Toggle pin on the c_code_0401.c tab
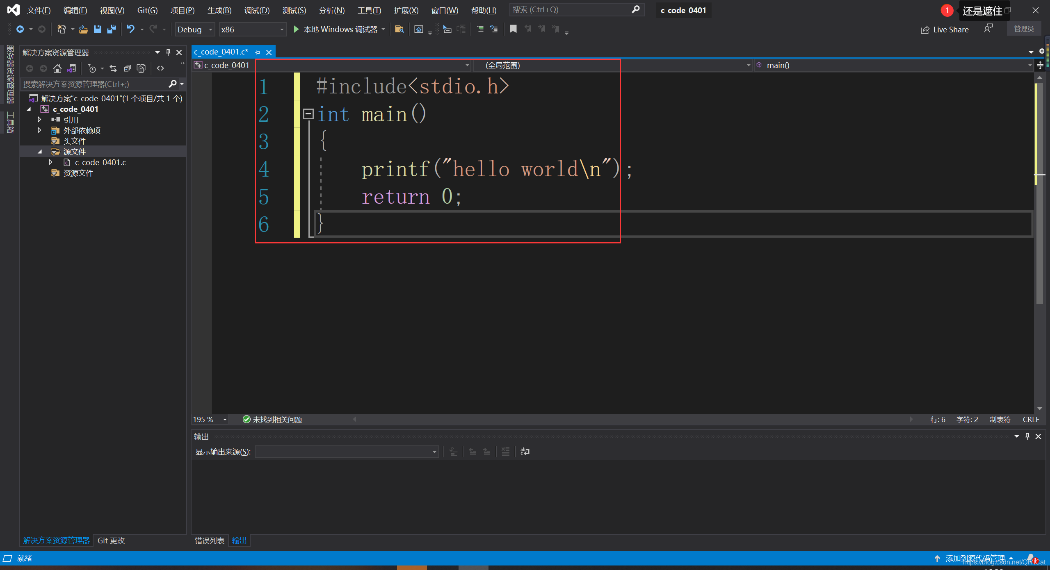The width and height of the screenshot is (1050, 570). [258, 52]
